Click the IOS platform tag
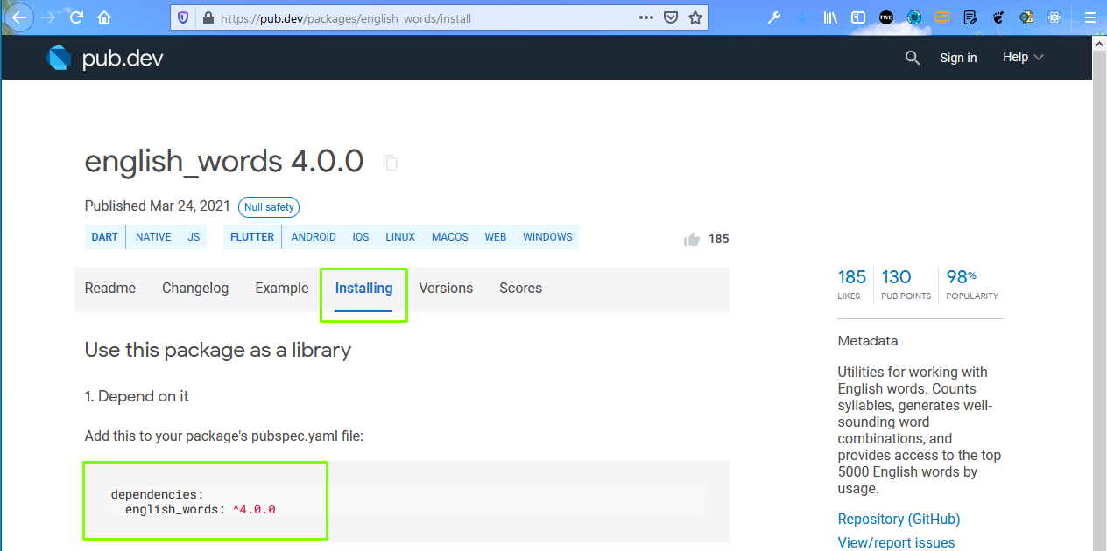Image resolution: width=1107 pixels, height=551 pixels. pos(361,237)
